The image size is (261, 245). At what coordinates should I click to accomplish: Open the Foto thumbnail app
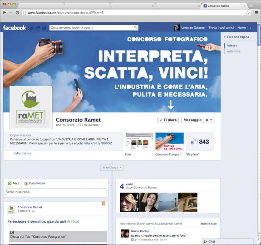click(x=139, y=142)
